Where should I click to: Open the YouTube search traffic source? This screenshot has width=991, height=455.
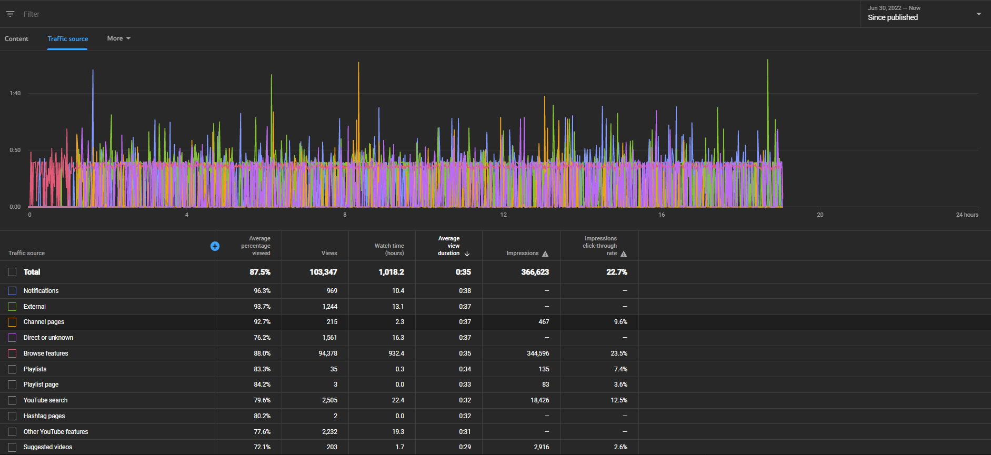45,400
